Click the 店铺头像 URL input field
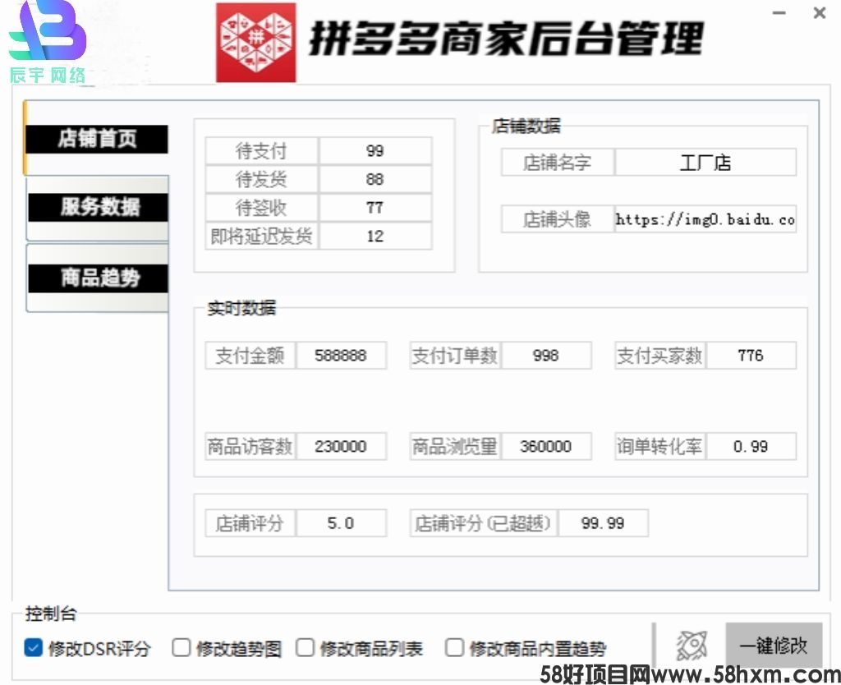 pyautogui.click(x=705, y=218)
